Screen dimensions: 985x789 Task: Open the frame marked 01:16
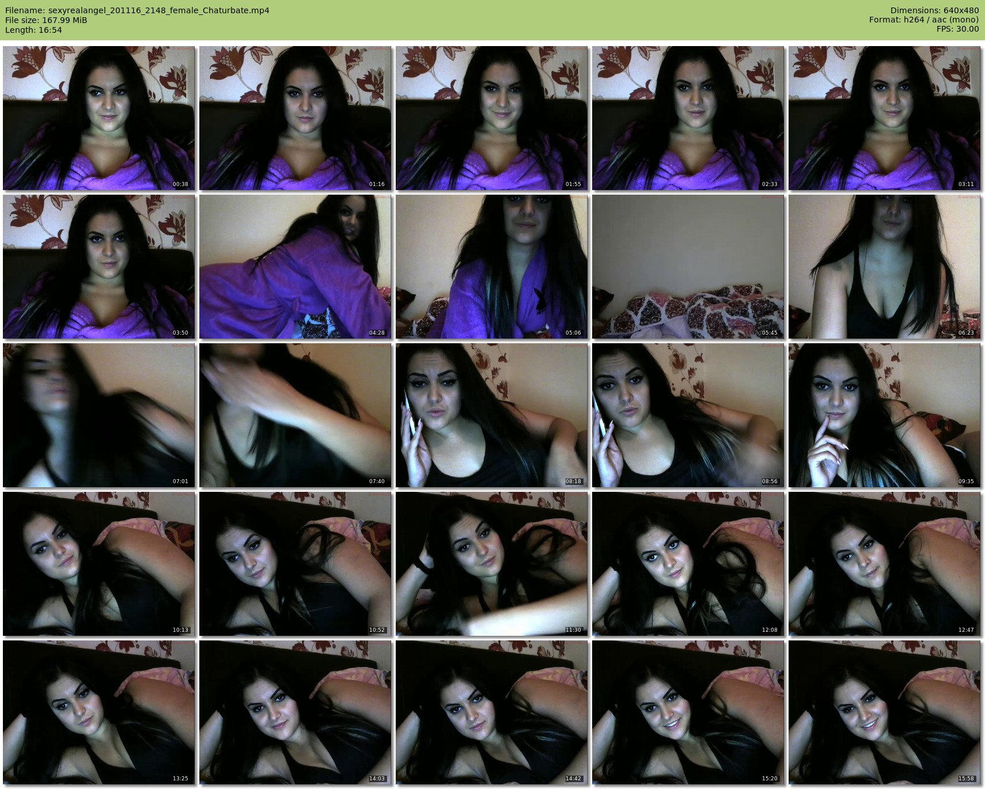[x=295, y=118]
